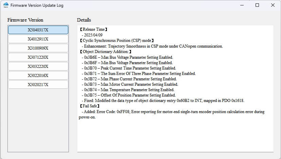Choose the X3100909X firmware entry
Viewport: 281px width, 159px height.
pyautogui.click(x=38, y=48)
